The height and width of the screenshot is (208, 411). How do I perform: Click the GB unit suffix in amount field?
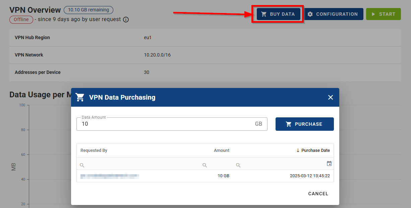pos(258,124)
